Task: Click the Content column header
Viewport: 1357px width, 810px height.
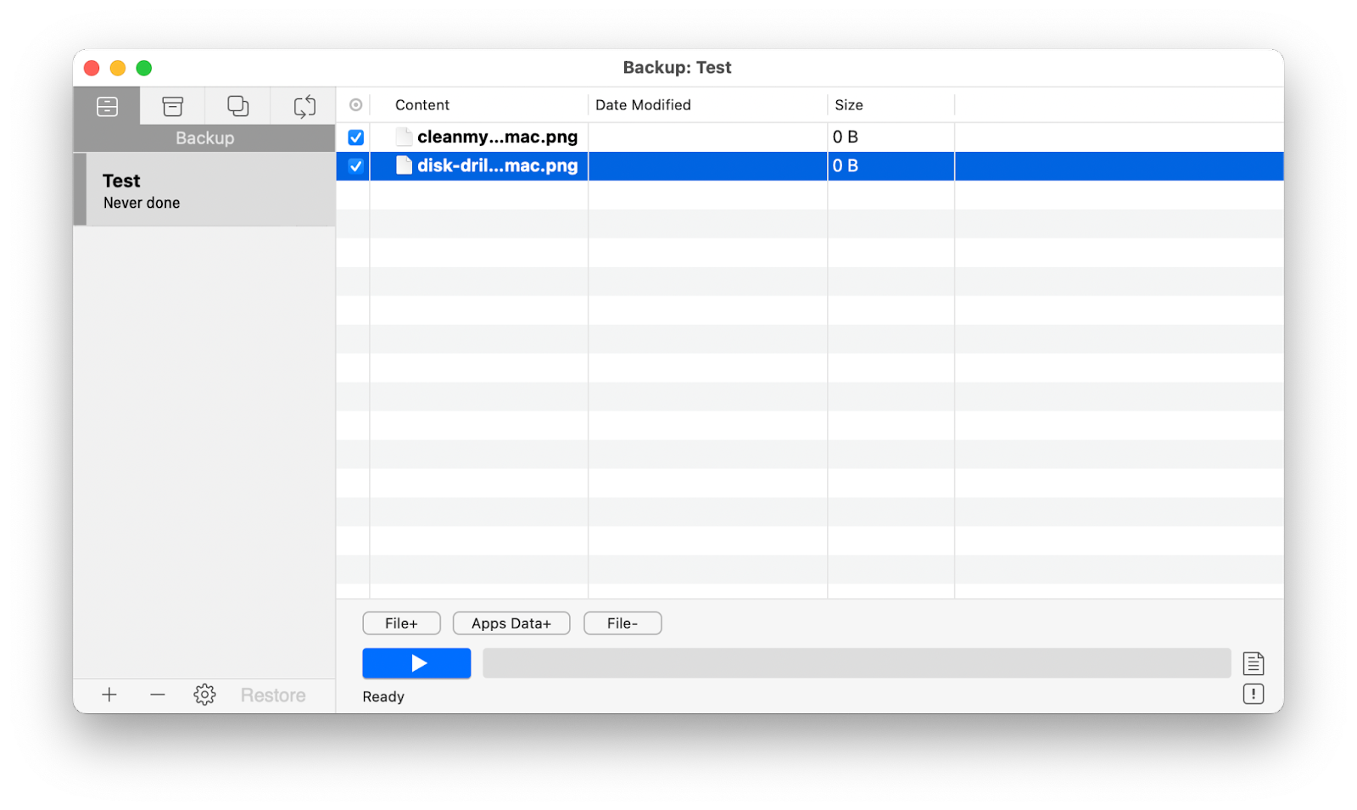Action: [x=422, y=104]
